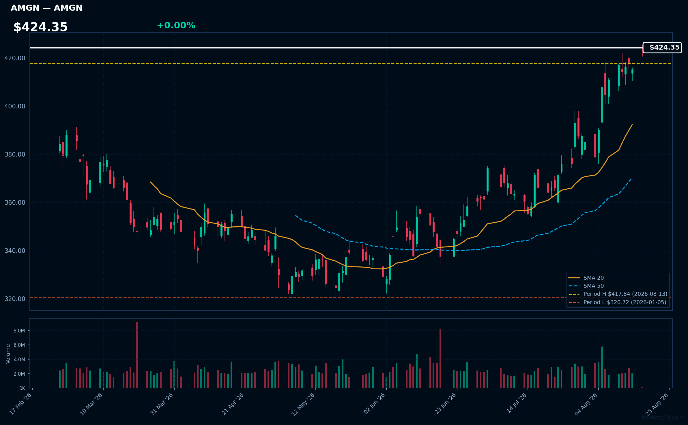Click the tallest red volume bar near 8.0M in late March
The image size is (688, 425).
(x=137, y=355)
